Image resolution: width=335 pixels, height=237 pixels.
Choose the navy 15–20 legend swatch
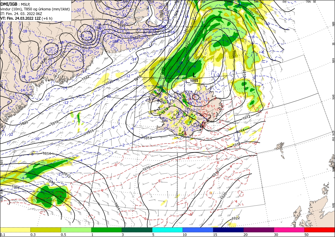[x=228, y=230]
